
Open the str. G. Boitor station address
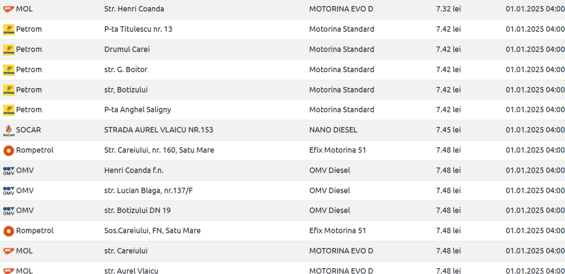tap(126, 69)
